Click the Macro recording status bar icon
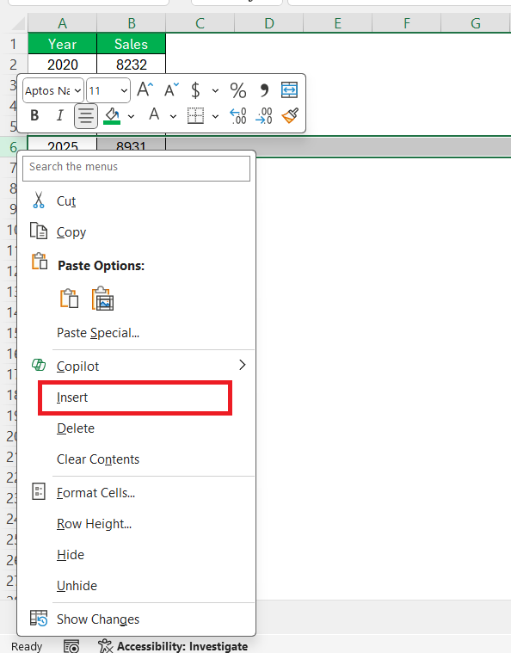Screen dimensions: 511x653 pyautogui.click(x=71, y=646)
